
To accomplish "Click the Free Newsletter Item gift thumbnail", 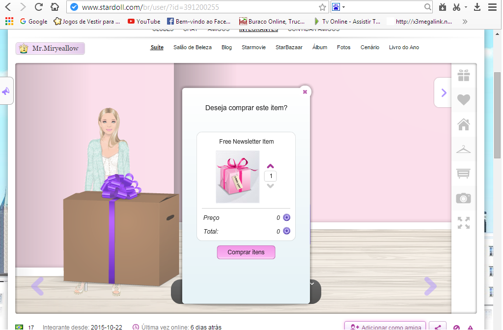I will point(238,177).
